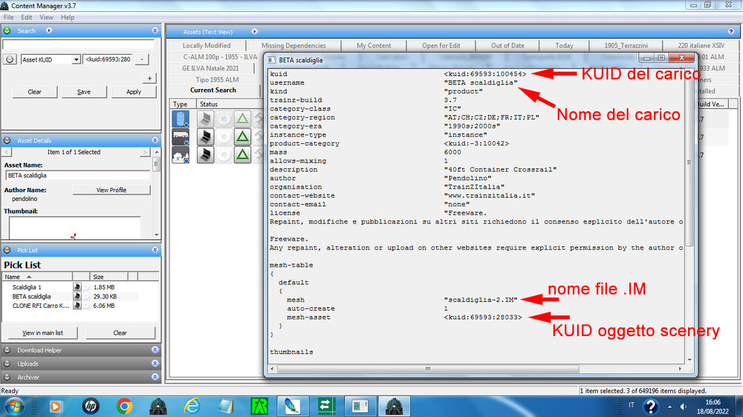Click the Asset Details panel status icon
Viewport: 743px width, 417px height.
(7, 140)
